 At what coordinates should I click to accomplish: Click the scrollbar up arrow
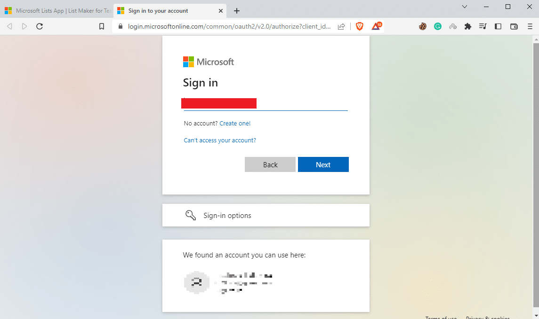click(536, 40)
